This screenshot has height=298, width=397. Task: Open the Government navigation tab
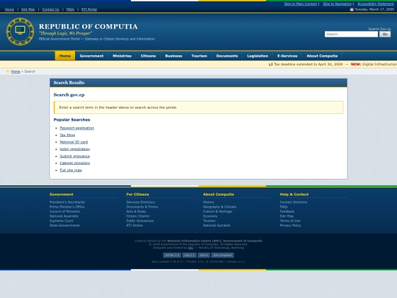pyautogui.click(x=91, y=56)
